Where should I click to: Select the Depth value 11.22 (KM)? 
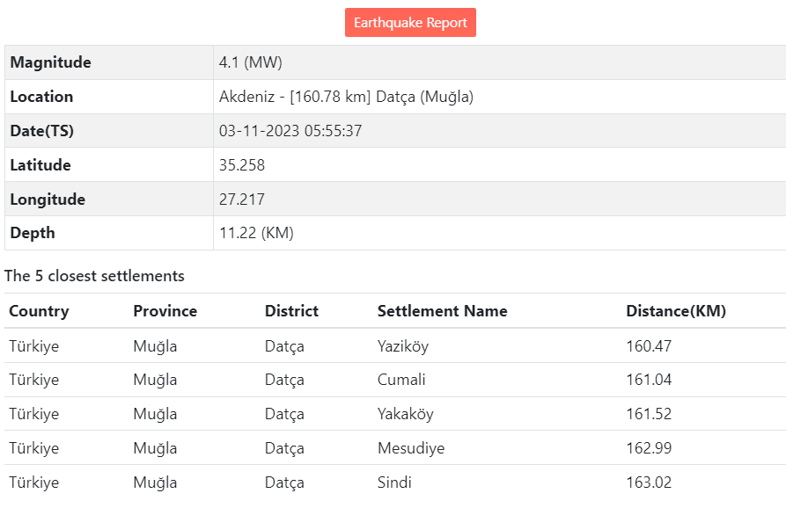pyautogui.click(x=256, y=233)
